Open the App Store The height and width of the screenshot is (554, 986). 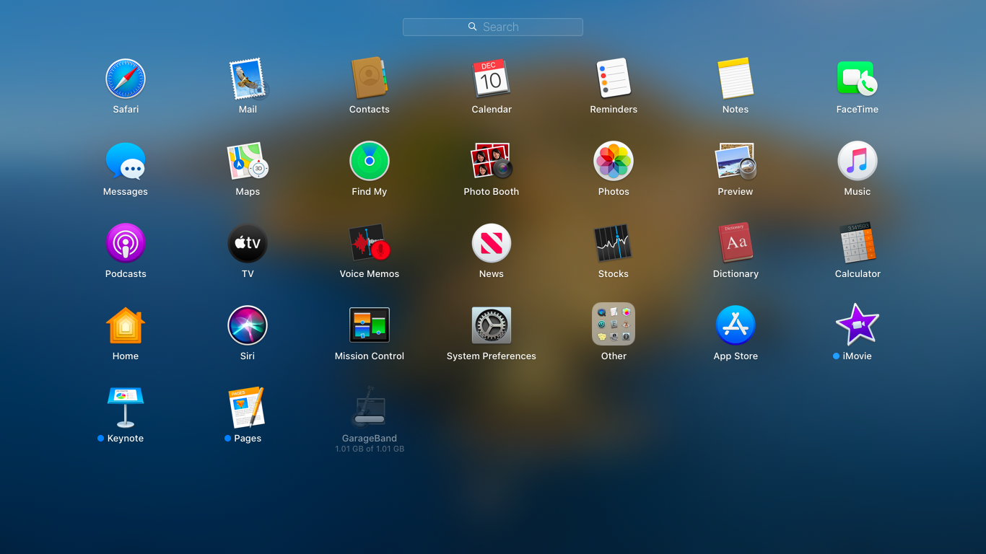[736, 325]
